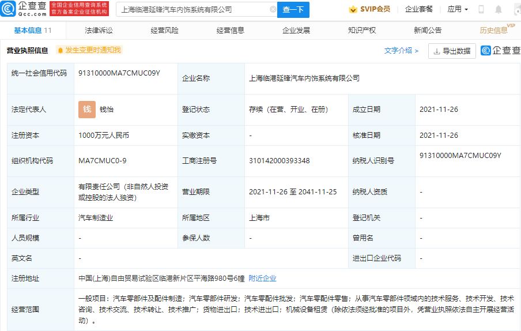Open the 基本信息 tab
521x331 pixels.
[x=32, y=30]
